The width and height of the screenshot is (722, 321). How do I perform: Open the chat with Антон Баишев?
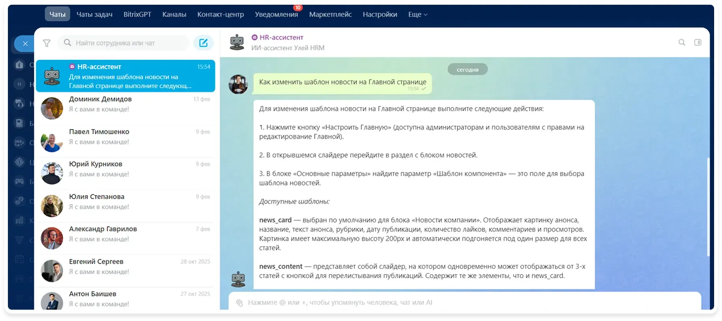coord(125,299)
